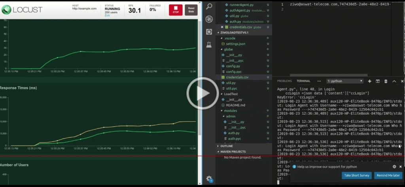Image resolution: width=405 pixels, height=187 pixels.
Task: Play the video with center play button
Action: tap(202, 93)
